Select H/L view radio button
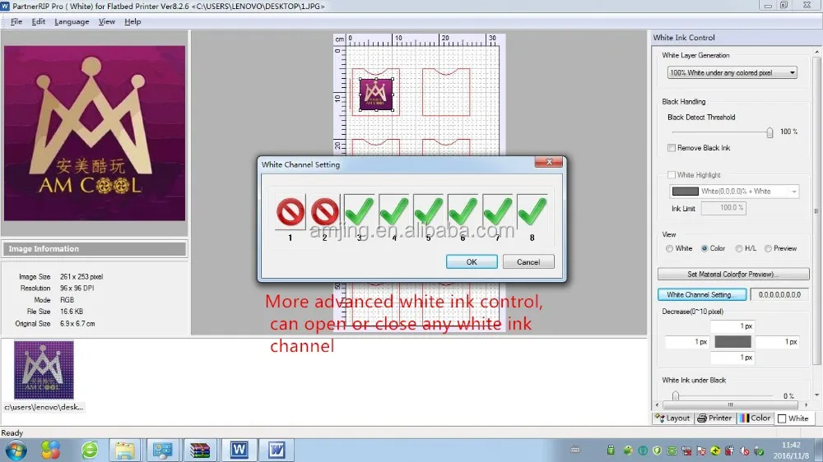823x462 pixels. click(x=739, y=248)
